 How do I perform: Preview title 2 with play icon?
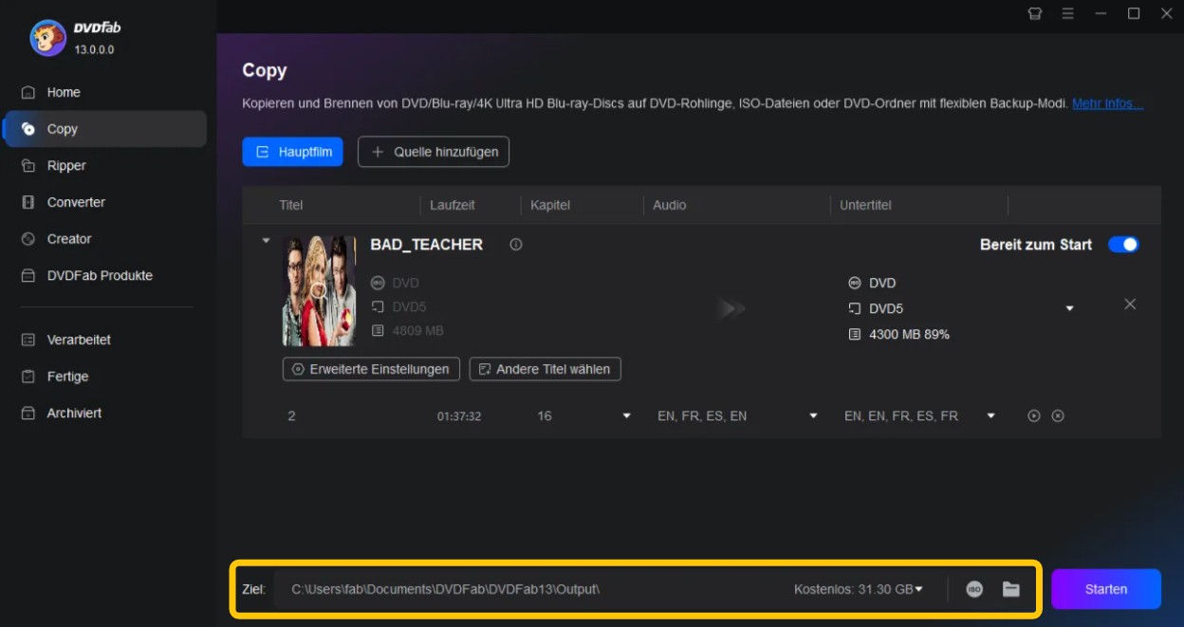click(1034, 416)
